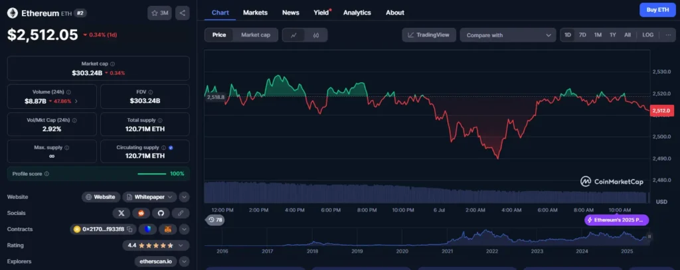The image size is (680, 270).
Task: Open the chart more options ellipsis
Action: tap(668, 34)
